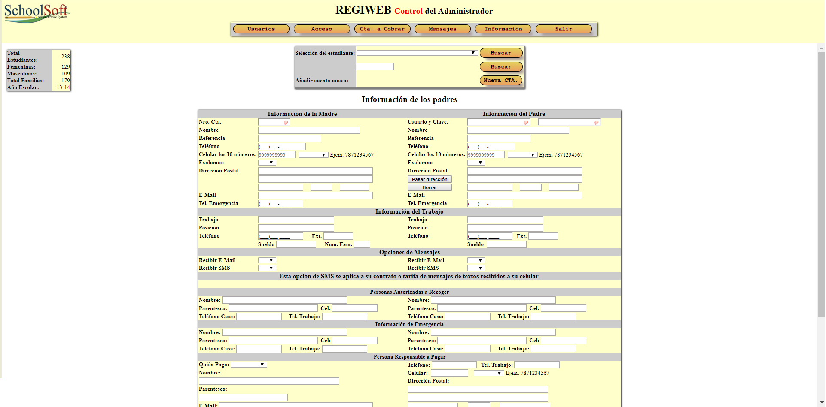The height and width of the screenshot is (407, 826).
Task: Open the mother's Recibir E-Mail dropdown
Action: pyautogui.click(x=267, y=260)
